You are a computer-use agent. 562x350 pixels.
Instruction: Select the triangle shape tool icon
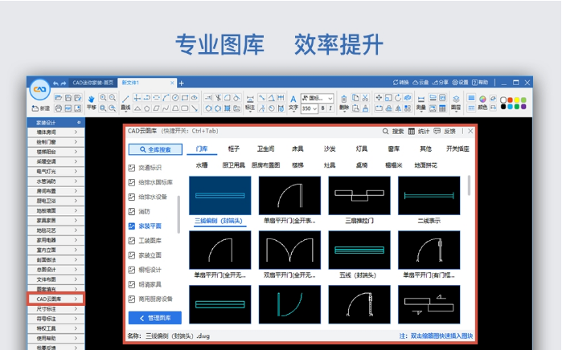[x=137, y=108]
